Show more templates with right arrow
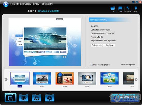 [136, 79]
